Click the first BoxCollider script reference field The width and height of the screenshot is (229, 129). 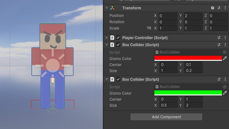point(191,52)
